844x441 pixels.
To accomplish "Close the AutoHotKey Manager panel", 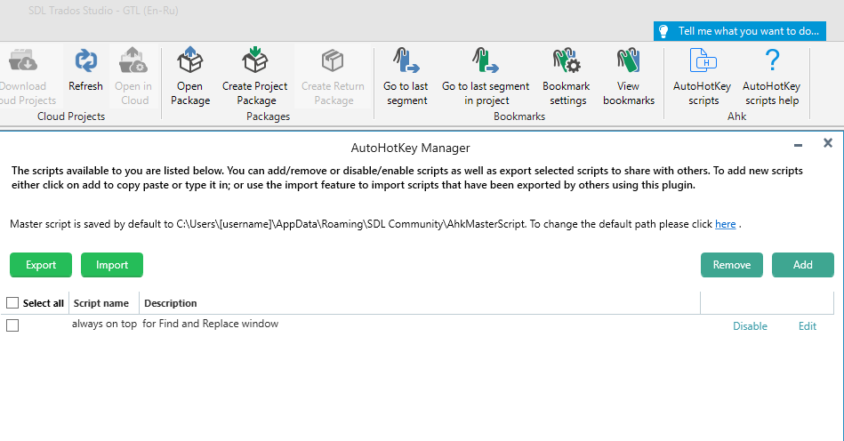I will (828, 143).
